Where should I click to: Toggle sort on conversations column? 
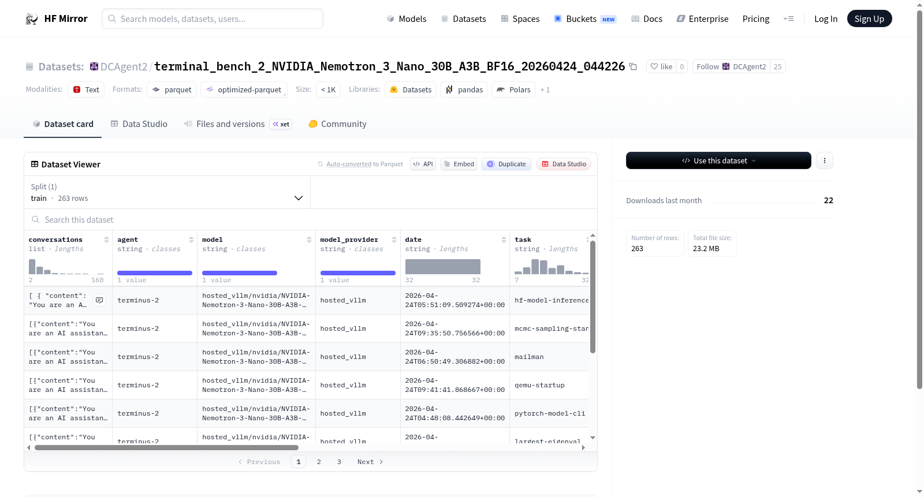click(106, 240)
